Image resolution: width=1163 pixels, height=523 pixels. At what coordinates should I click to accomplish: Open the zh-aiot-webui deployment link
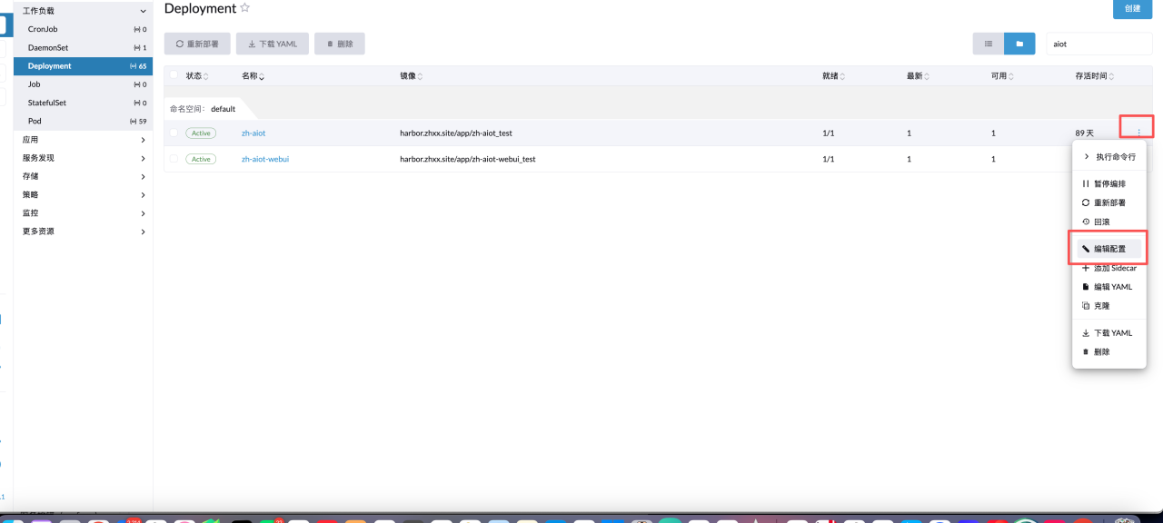click(265, 159)
